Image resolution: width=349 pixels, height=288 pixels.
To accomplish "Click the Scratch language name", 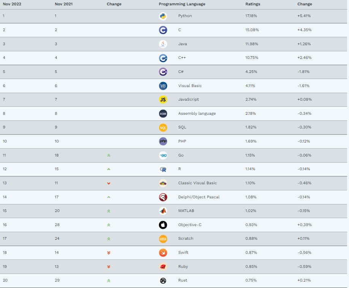I will [x=186, y=239].
